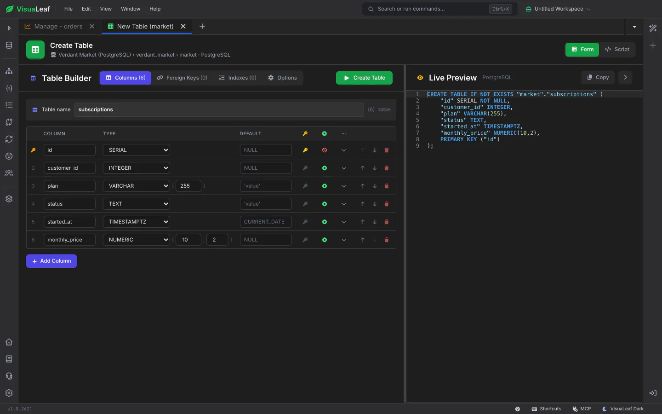The height and width of the screenshot is (414, 662).
Task: Move the started_at column up
Action: click(363, 222)
